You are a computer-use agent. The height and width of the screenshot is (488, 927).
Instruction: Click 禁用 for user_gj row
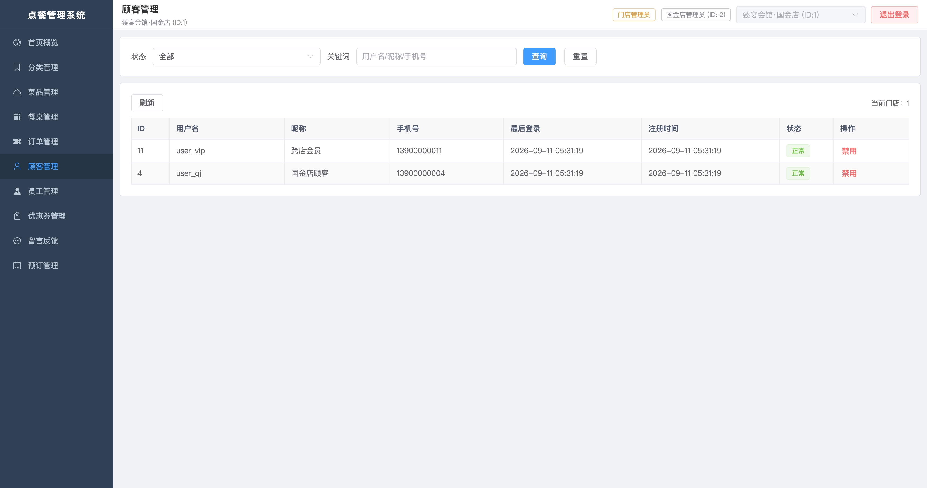pyautogui.click(x=849, y=173)
